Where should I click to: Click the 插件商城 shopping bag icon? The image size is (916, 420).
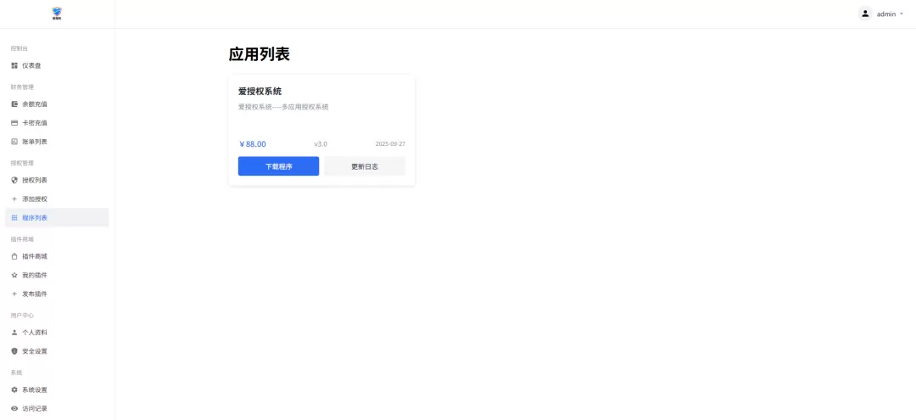tap(14, 256)
